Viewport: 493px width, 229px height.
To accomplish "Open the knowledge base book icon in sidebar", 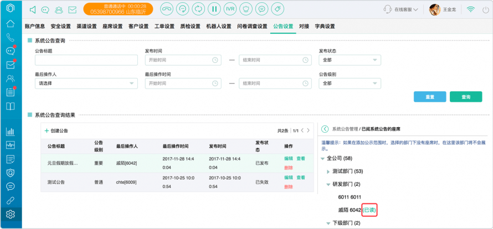I will click(x=11, y=106).
